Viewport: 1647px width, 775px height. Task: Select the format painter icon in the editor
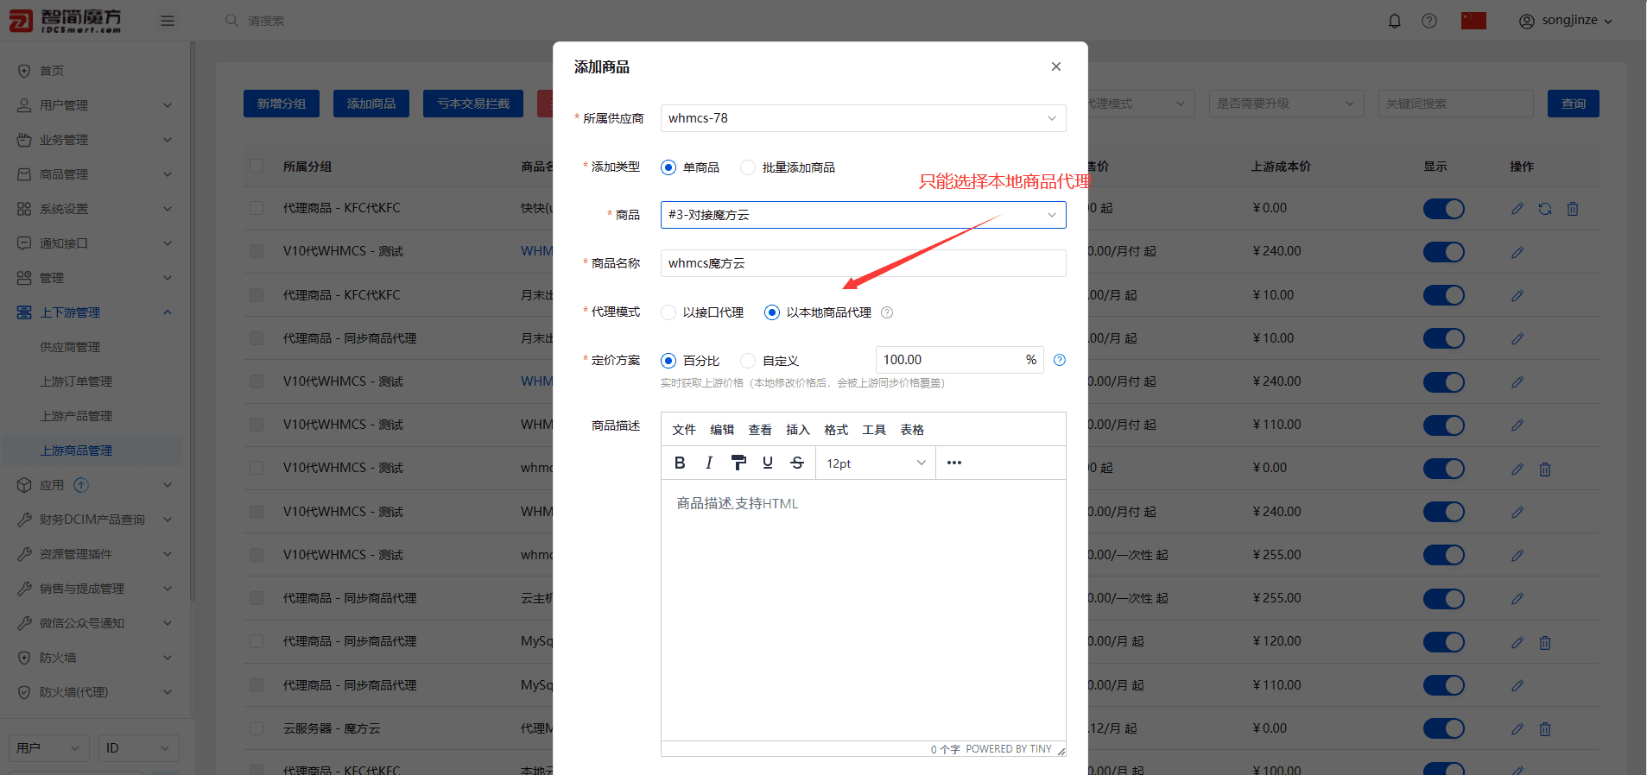click(738, 463)
